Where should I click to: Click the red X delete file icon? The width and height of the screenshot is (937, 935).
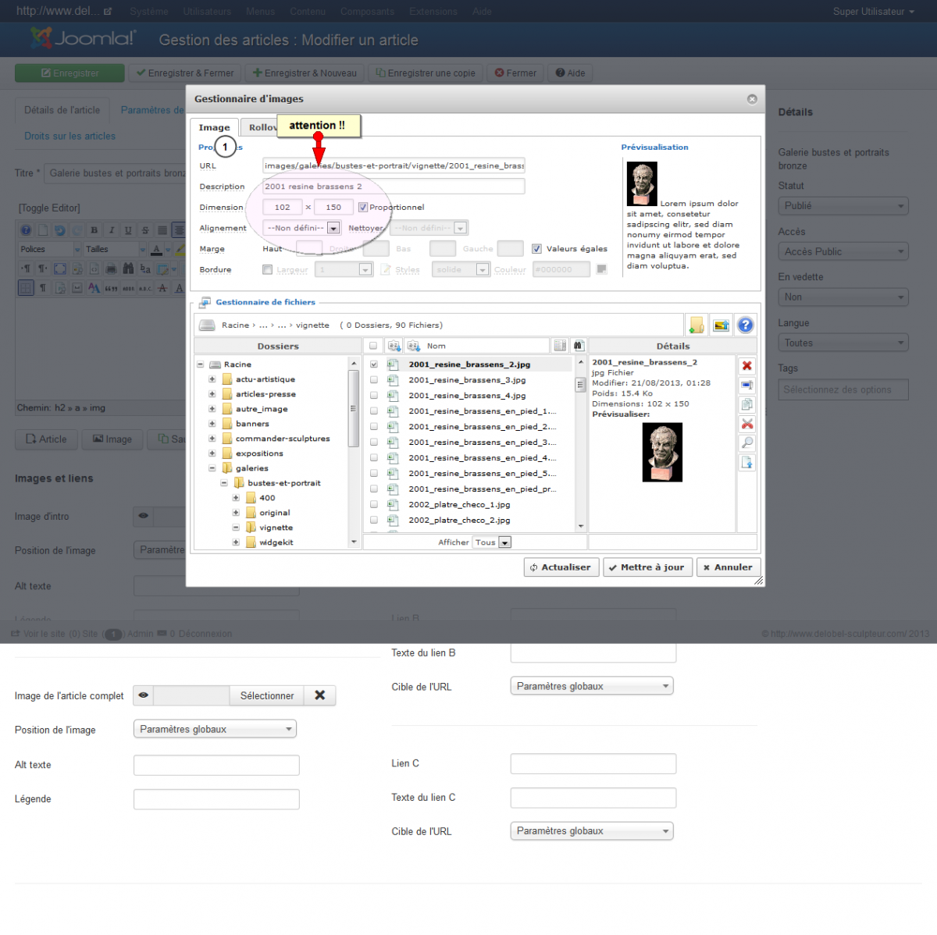[x=747, y=366]
